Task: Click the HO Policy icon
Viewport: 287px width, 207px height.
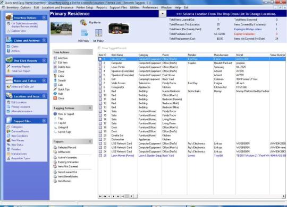Action: (84, 33)
